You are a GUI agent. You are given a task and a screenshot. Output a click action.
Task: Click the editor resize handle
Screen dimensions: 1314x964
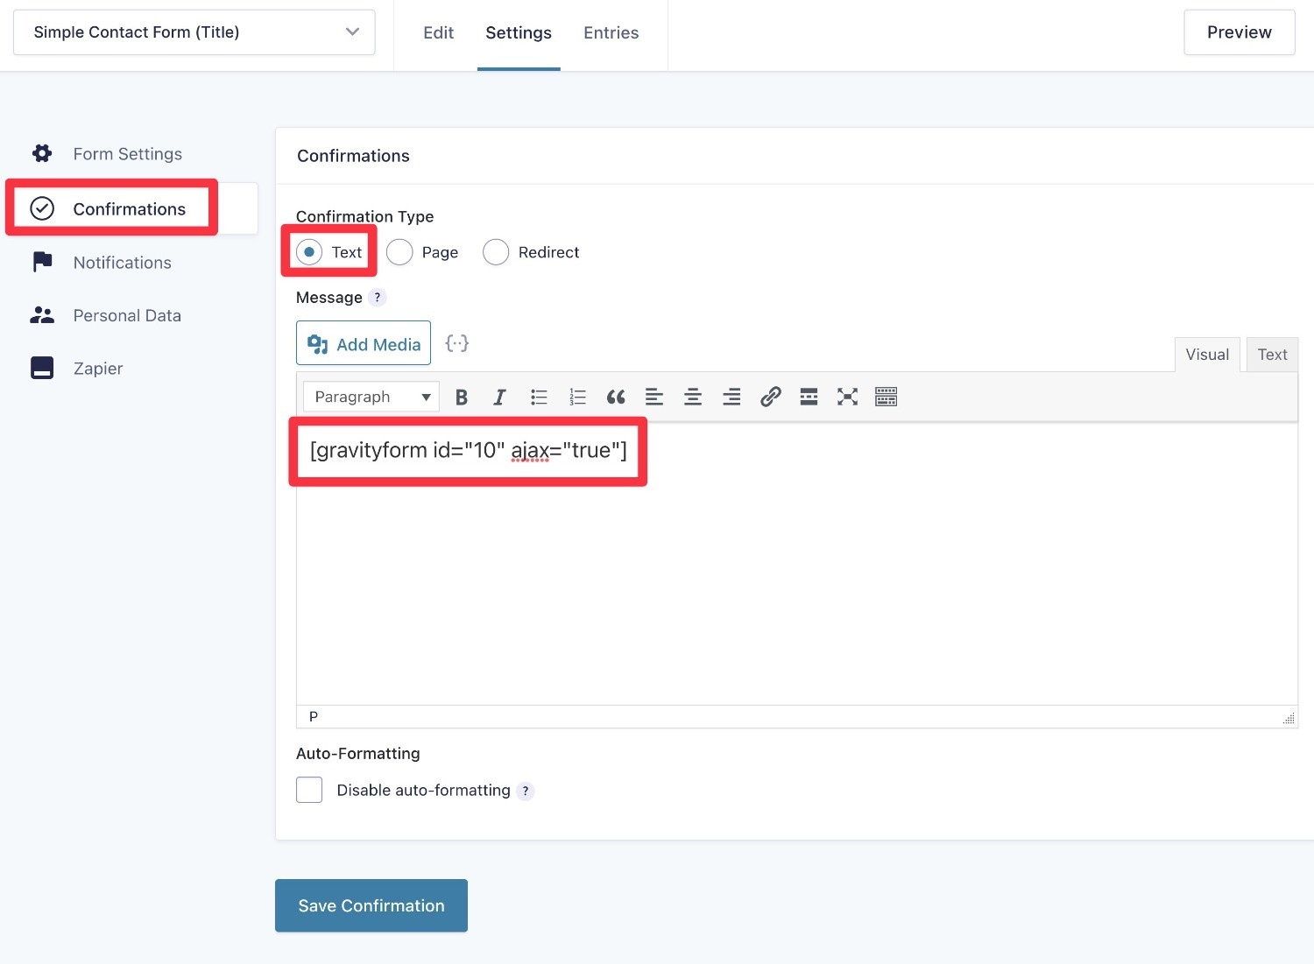click(x=1289, y=718)
